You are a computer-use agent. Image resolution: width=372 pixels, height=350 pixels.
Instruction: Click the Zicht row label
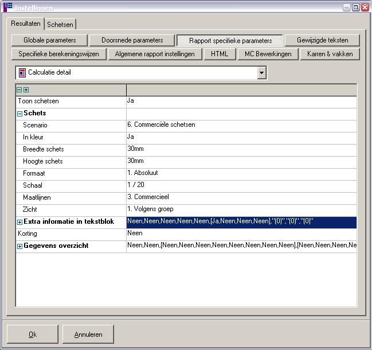[30, 209]
